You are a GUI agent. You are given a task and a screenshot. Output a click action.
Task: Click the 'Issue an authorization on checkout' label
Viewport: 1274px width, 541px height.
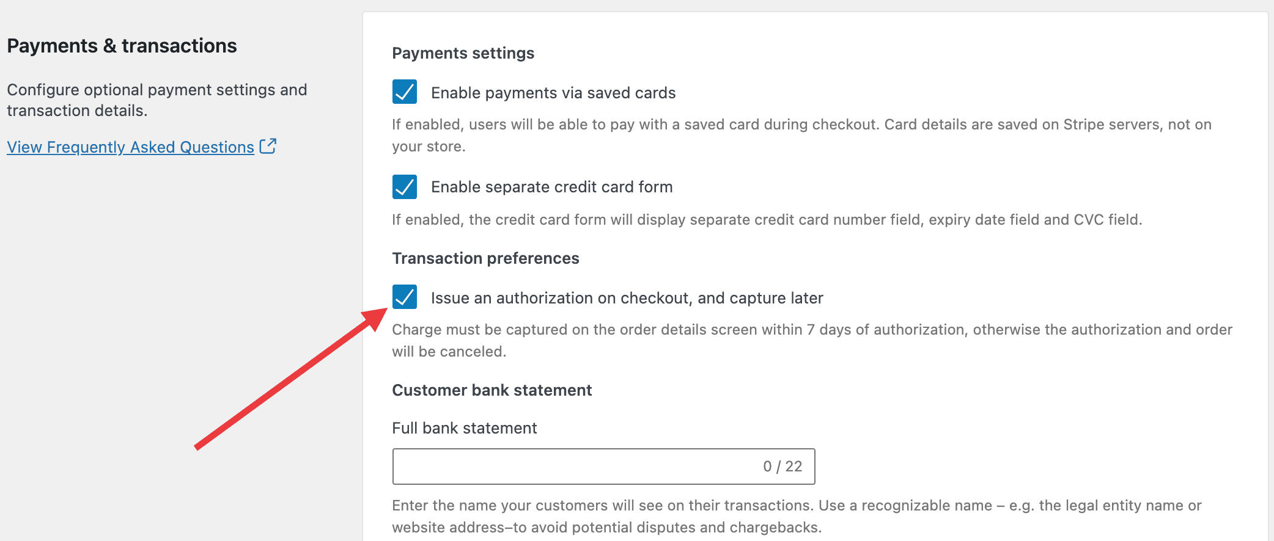click(627, 298)
